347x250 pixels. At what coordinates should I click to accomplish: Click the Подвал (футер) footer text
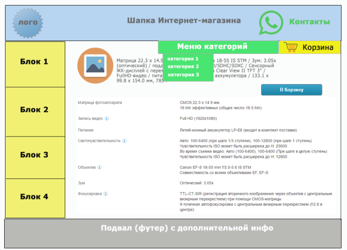click(187, 228)
